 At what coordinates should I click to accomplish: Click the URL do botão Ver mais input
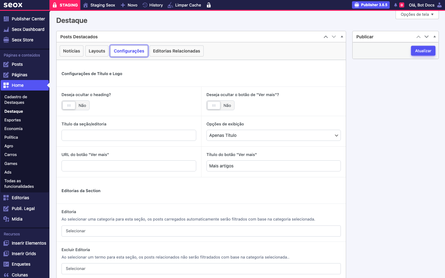pos(129,166)
